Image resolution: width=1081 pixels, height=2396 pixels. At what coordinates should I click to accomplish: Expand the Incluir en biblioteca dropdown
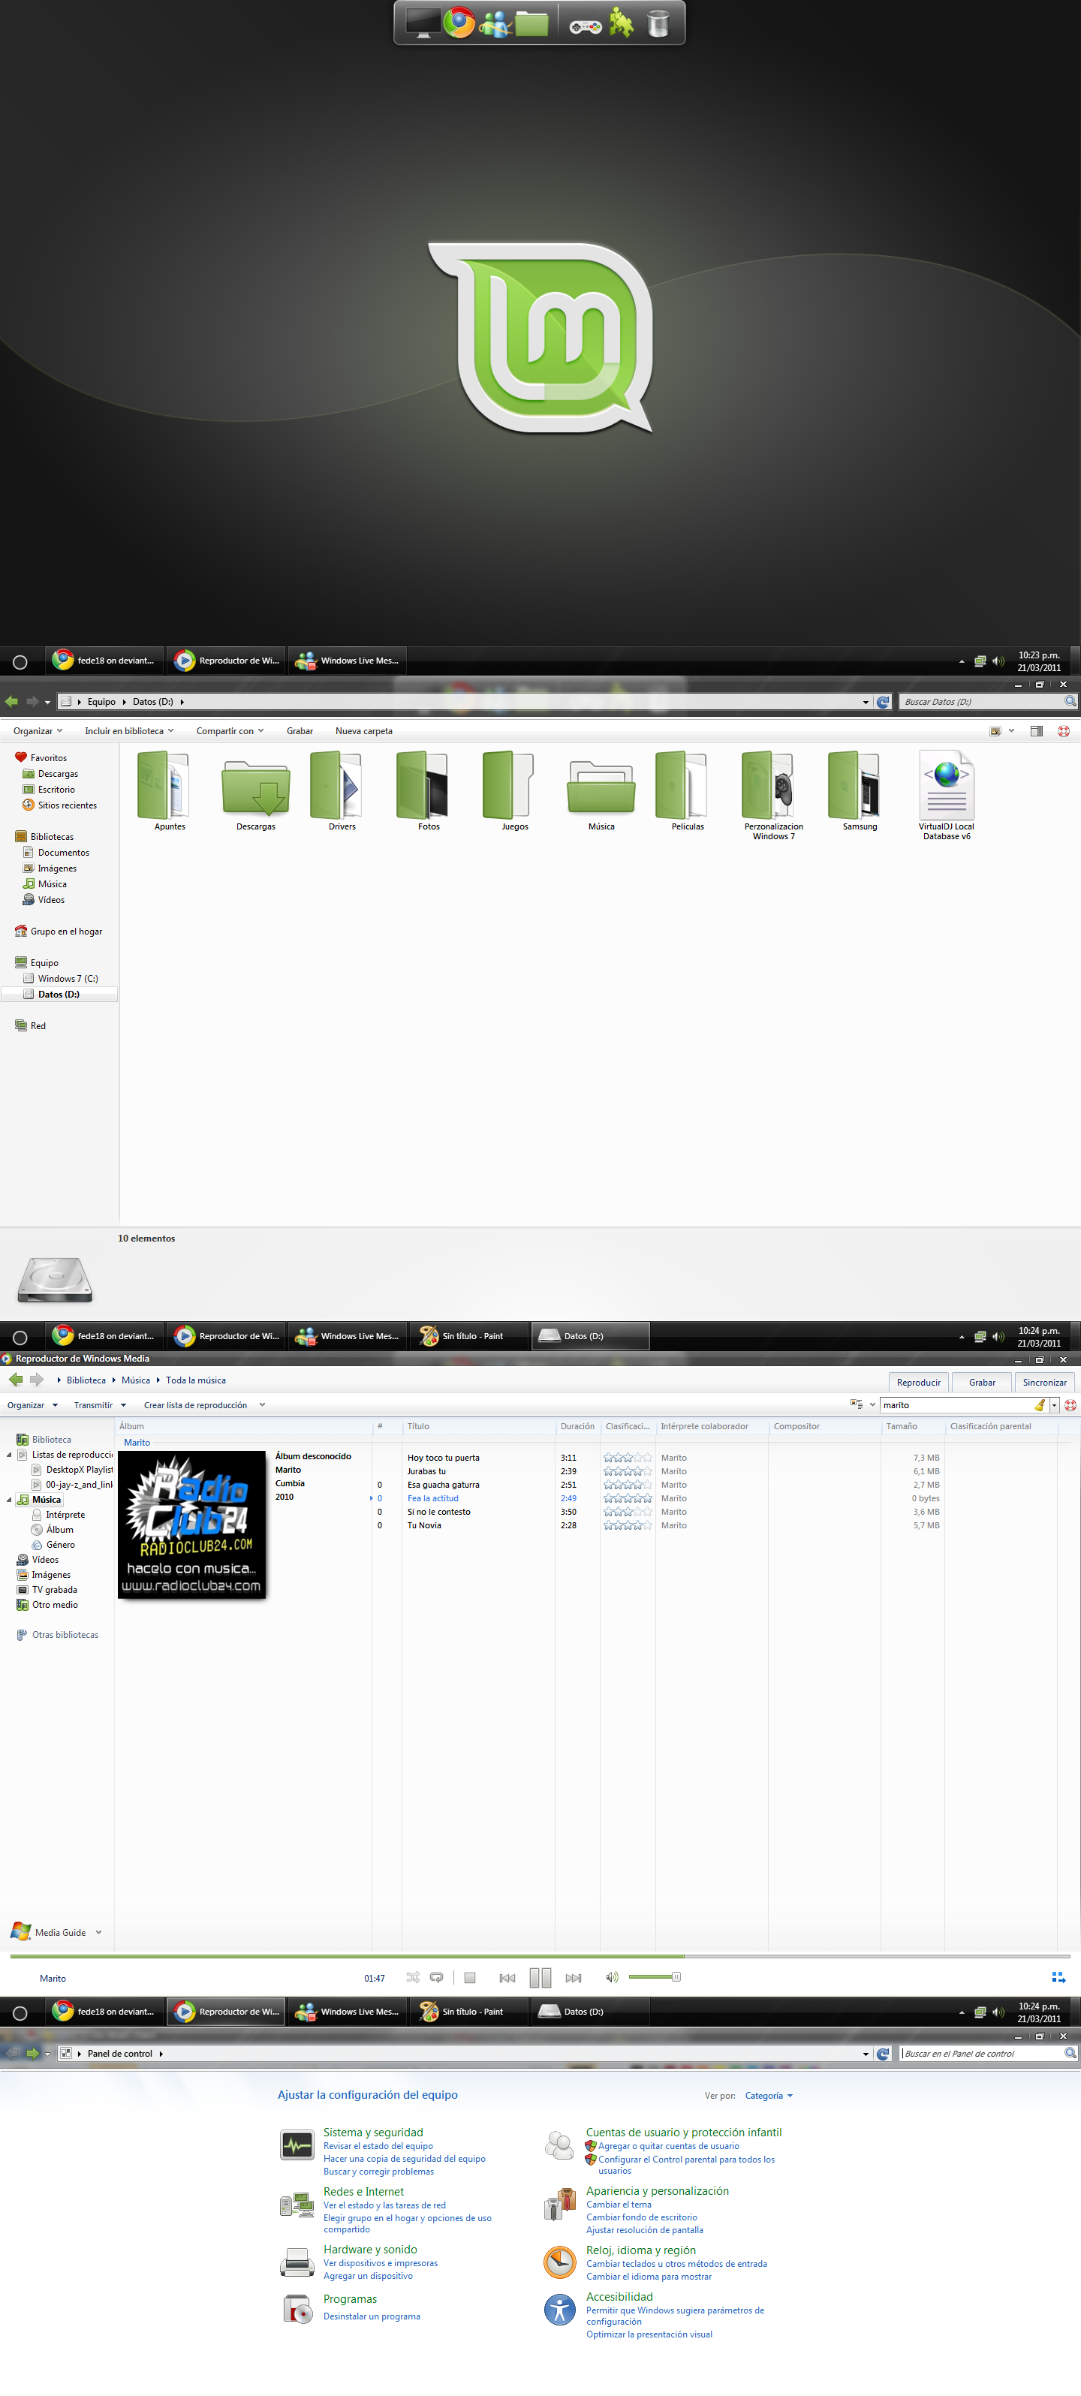point(129,731)
